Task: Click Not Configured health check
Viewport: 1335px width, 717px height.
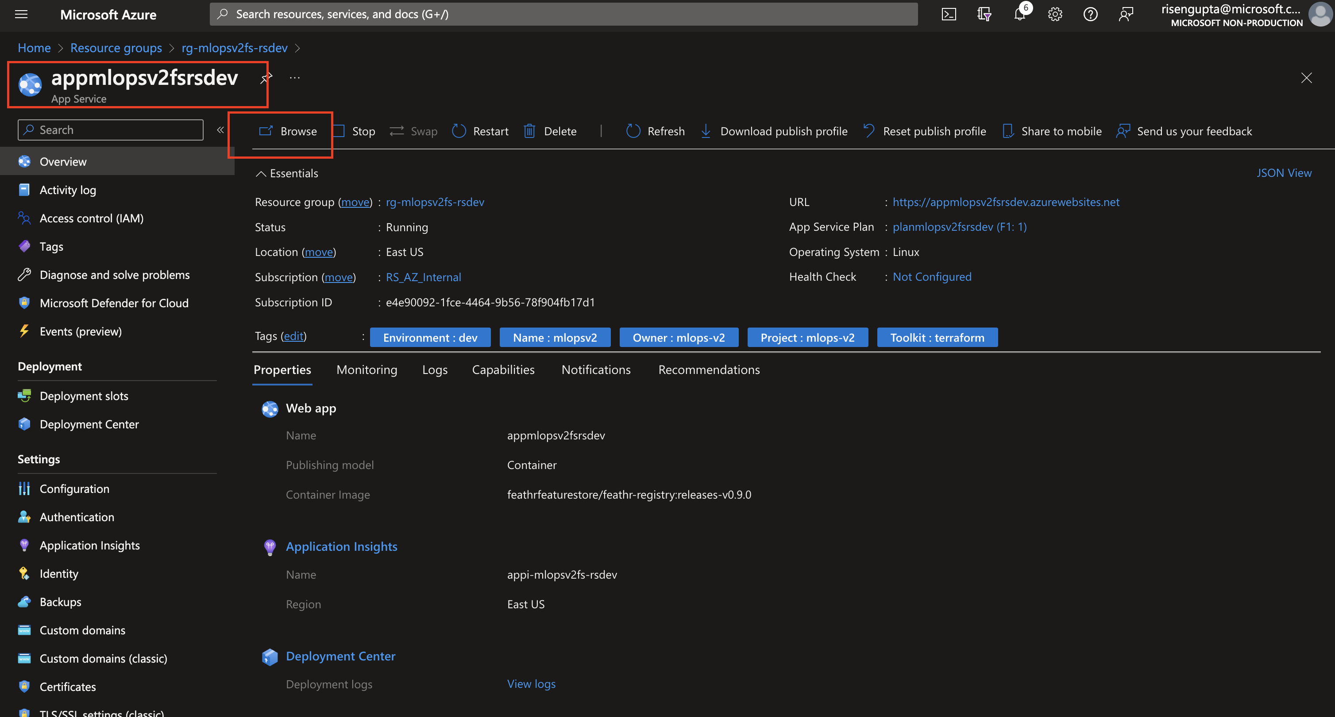Action: click(x=932, y=277)
